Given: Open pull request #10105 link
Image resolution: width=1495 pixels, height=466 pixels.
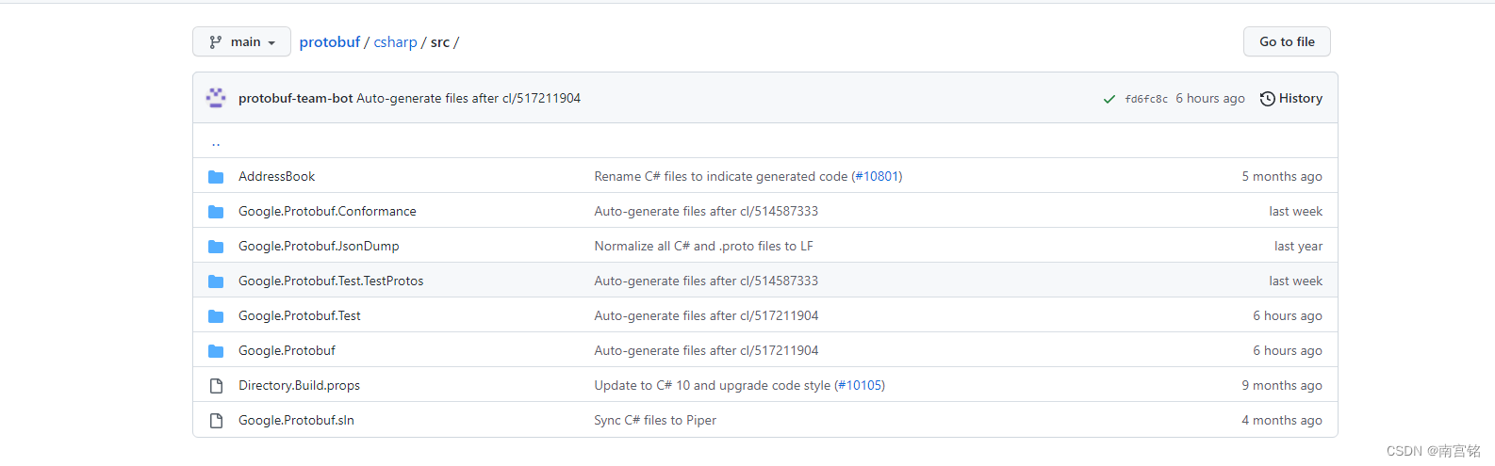Looking at the screenshot, I should tap(863, 386).
